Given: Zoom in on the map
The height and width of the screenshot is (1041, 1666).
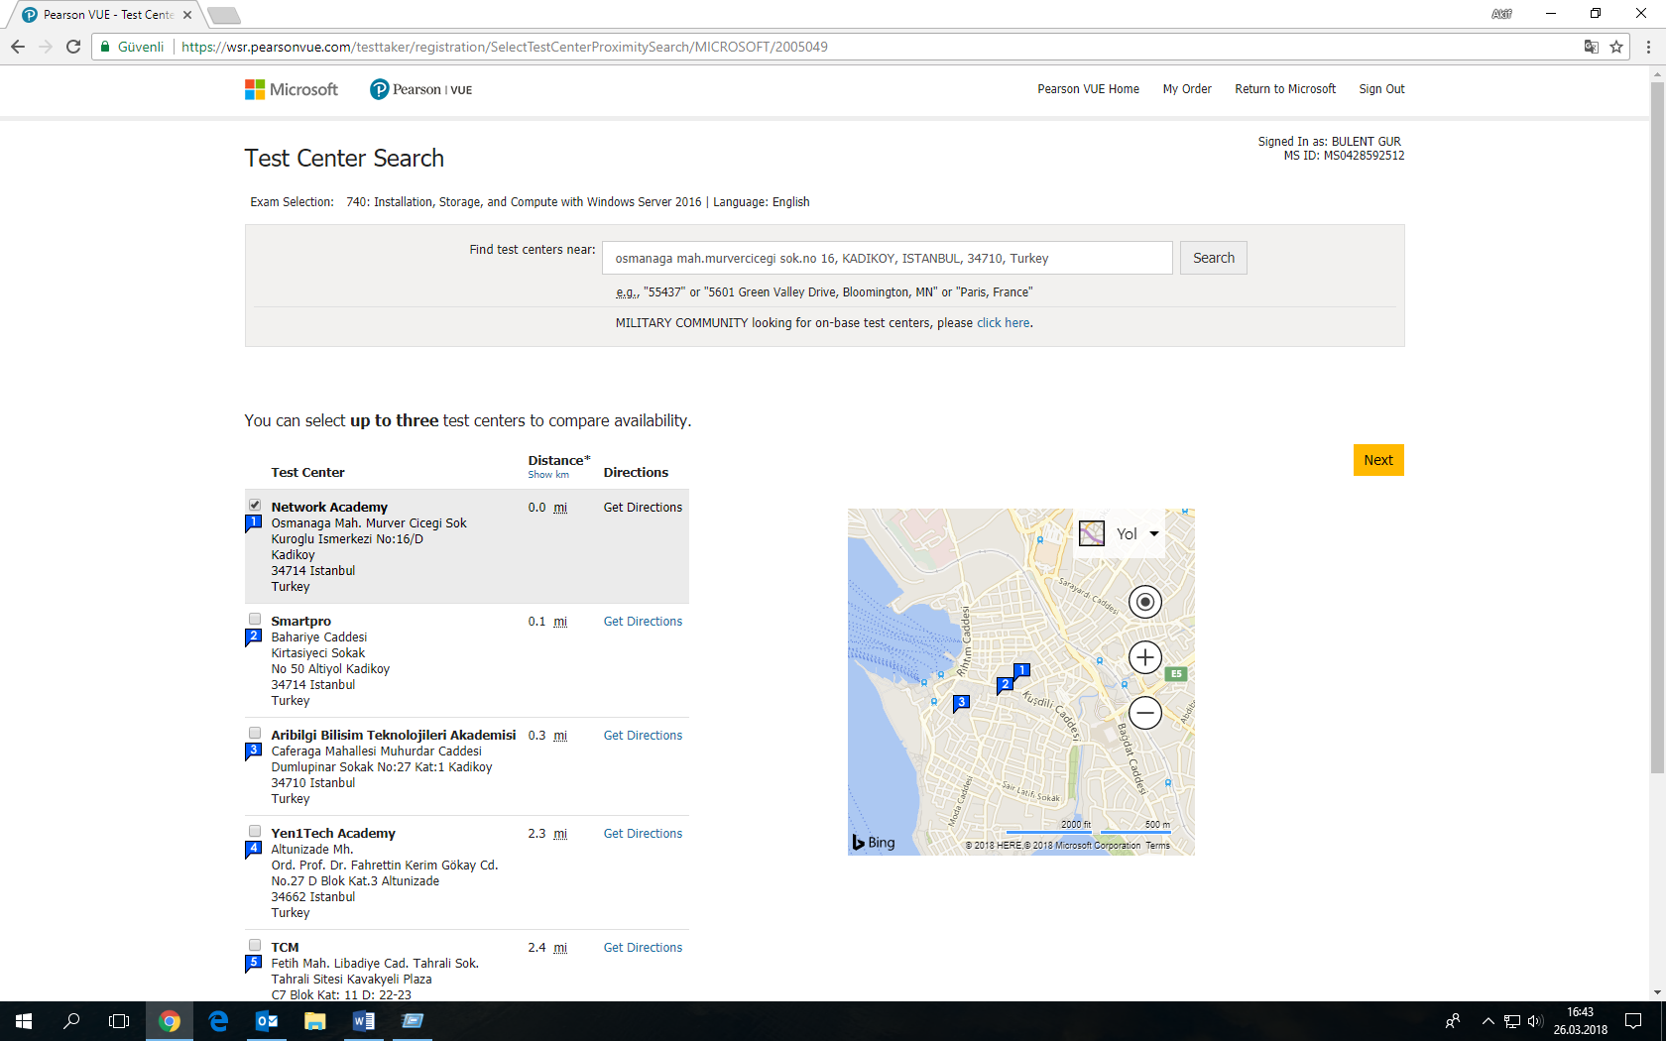Looking at the screenshot, I should tap(1145, 657).
